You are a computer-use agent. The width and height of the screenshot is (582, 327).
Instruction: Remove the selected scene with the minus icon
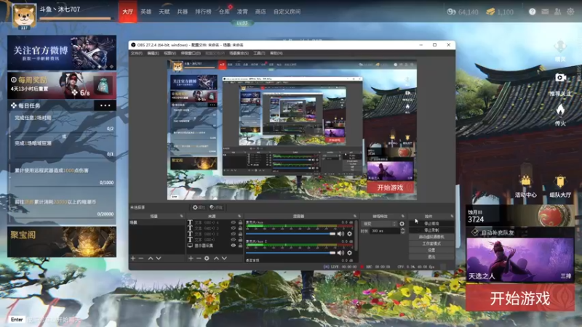click(x=141, y=258)
